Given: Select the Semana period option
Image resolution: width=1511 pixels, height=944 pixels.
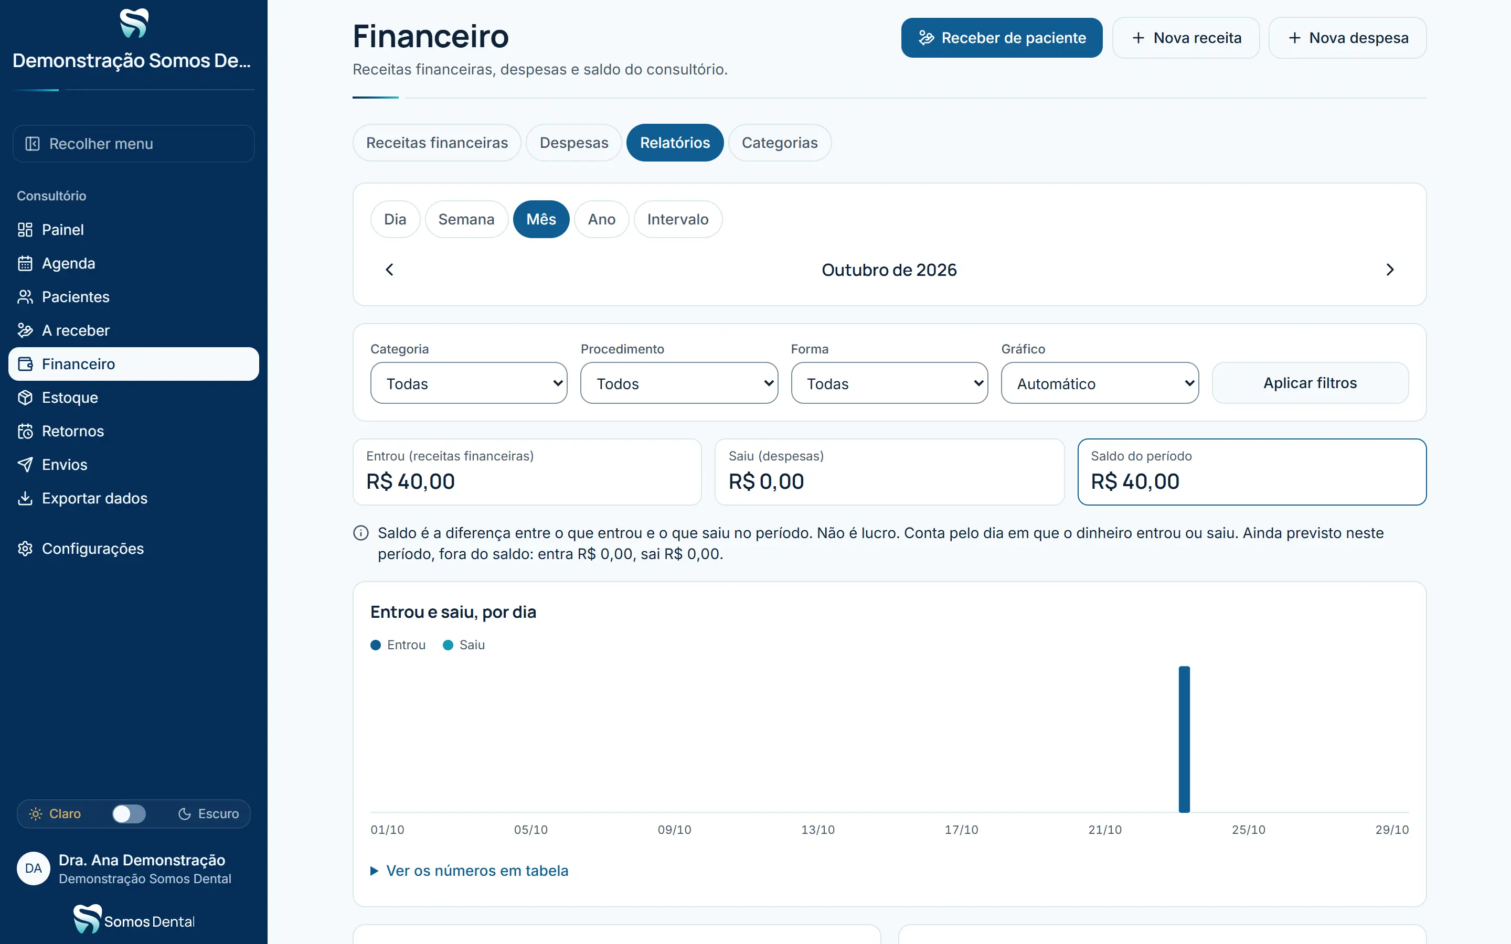Looking at the screenshot, I should [x=466, y=219].
